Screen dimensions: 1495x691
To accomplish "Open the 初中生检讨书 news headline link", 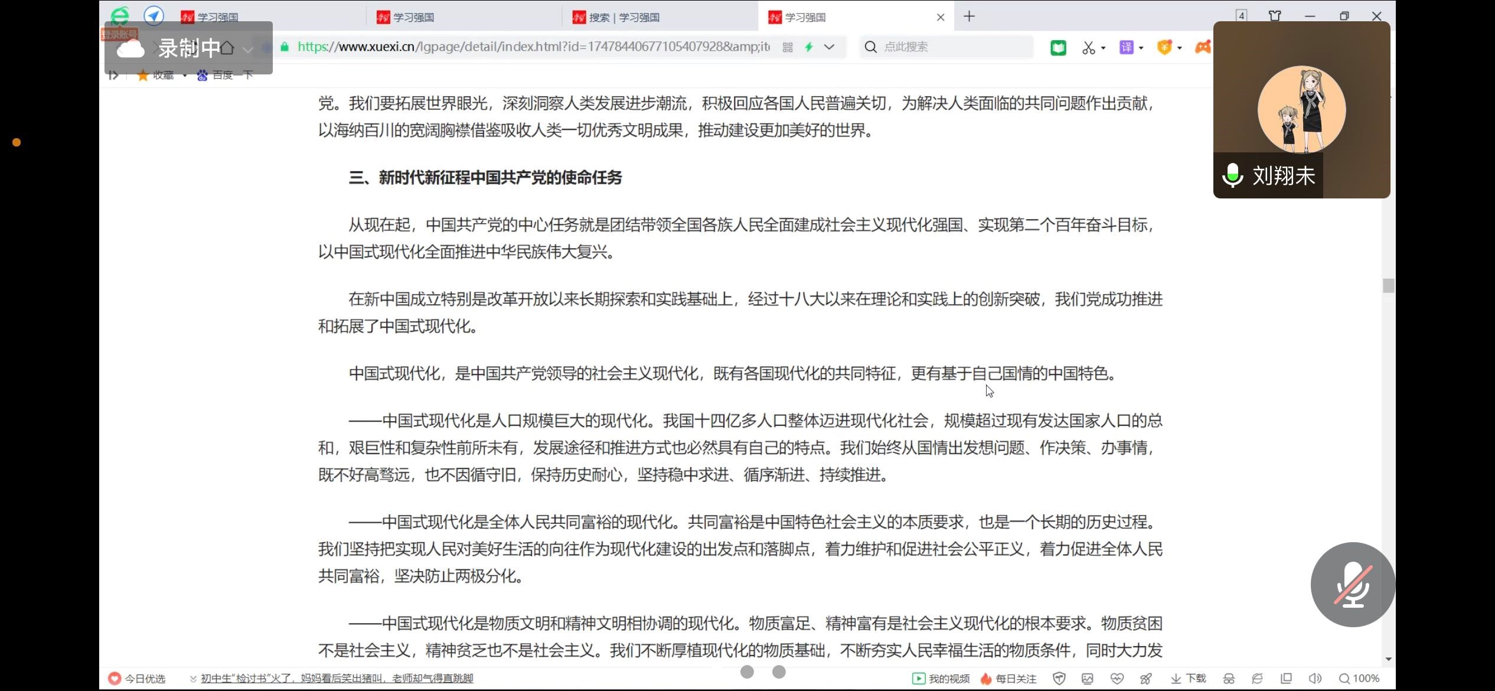I will 337,679.
